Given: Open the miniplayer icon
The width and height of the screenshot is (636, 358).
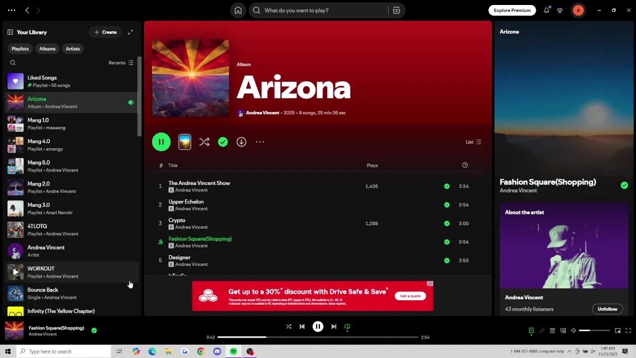Looking at the screenshot, I should point(618,331).
